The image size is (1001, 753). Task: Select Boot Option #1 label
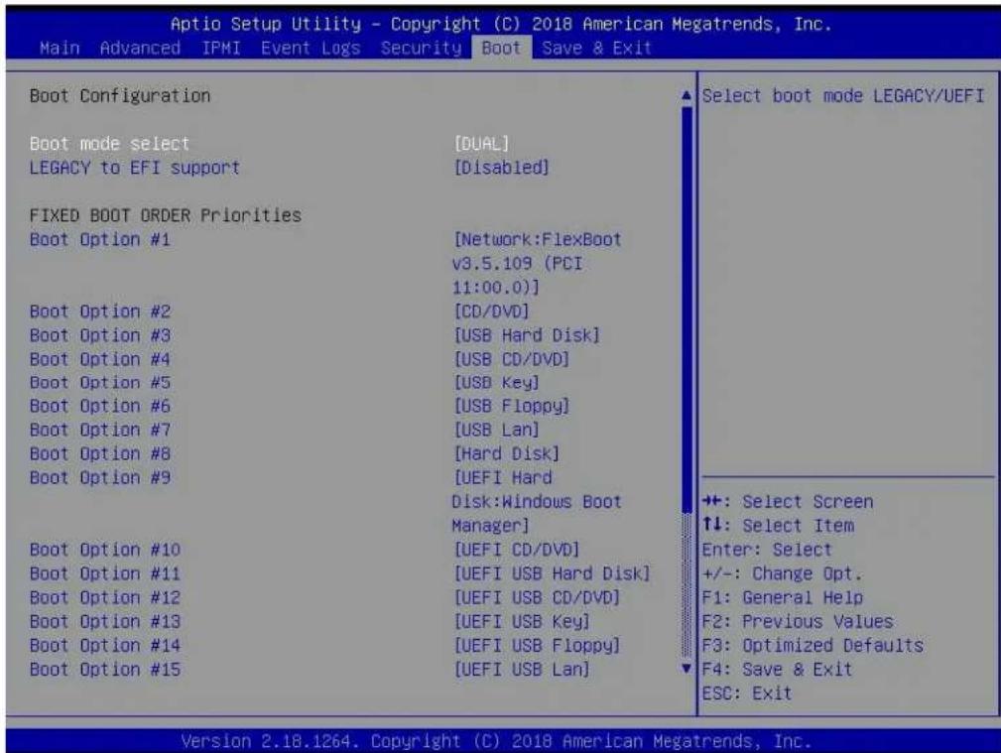pos(99,240)
